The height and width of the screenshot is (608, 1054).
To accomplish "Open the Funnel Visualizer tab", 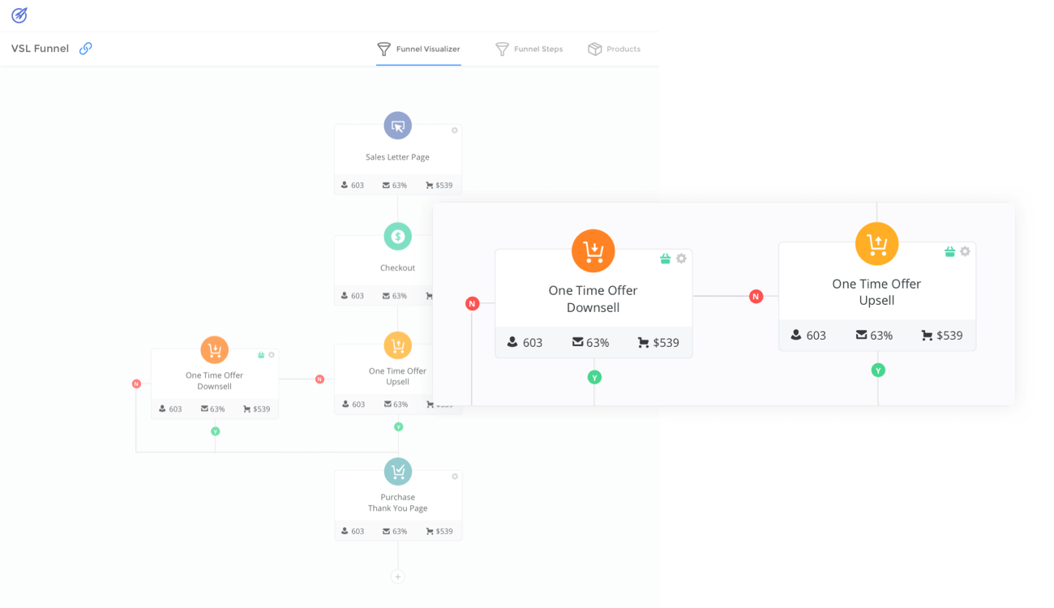I will pos(418,49).
